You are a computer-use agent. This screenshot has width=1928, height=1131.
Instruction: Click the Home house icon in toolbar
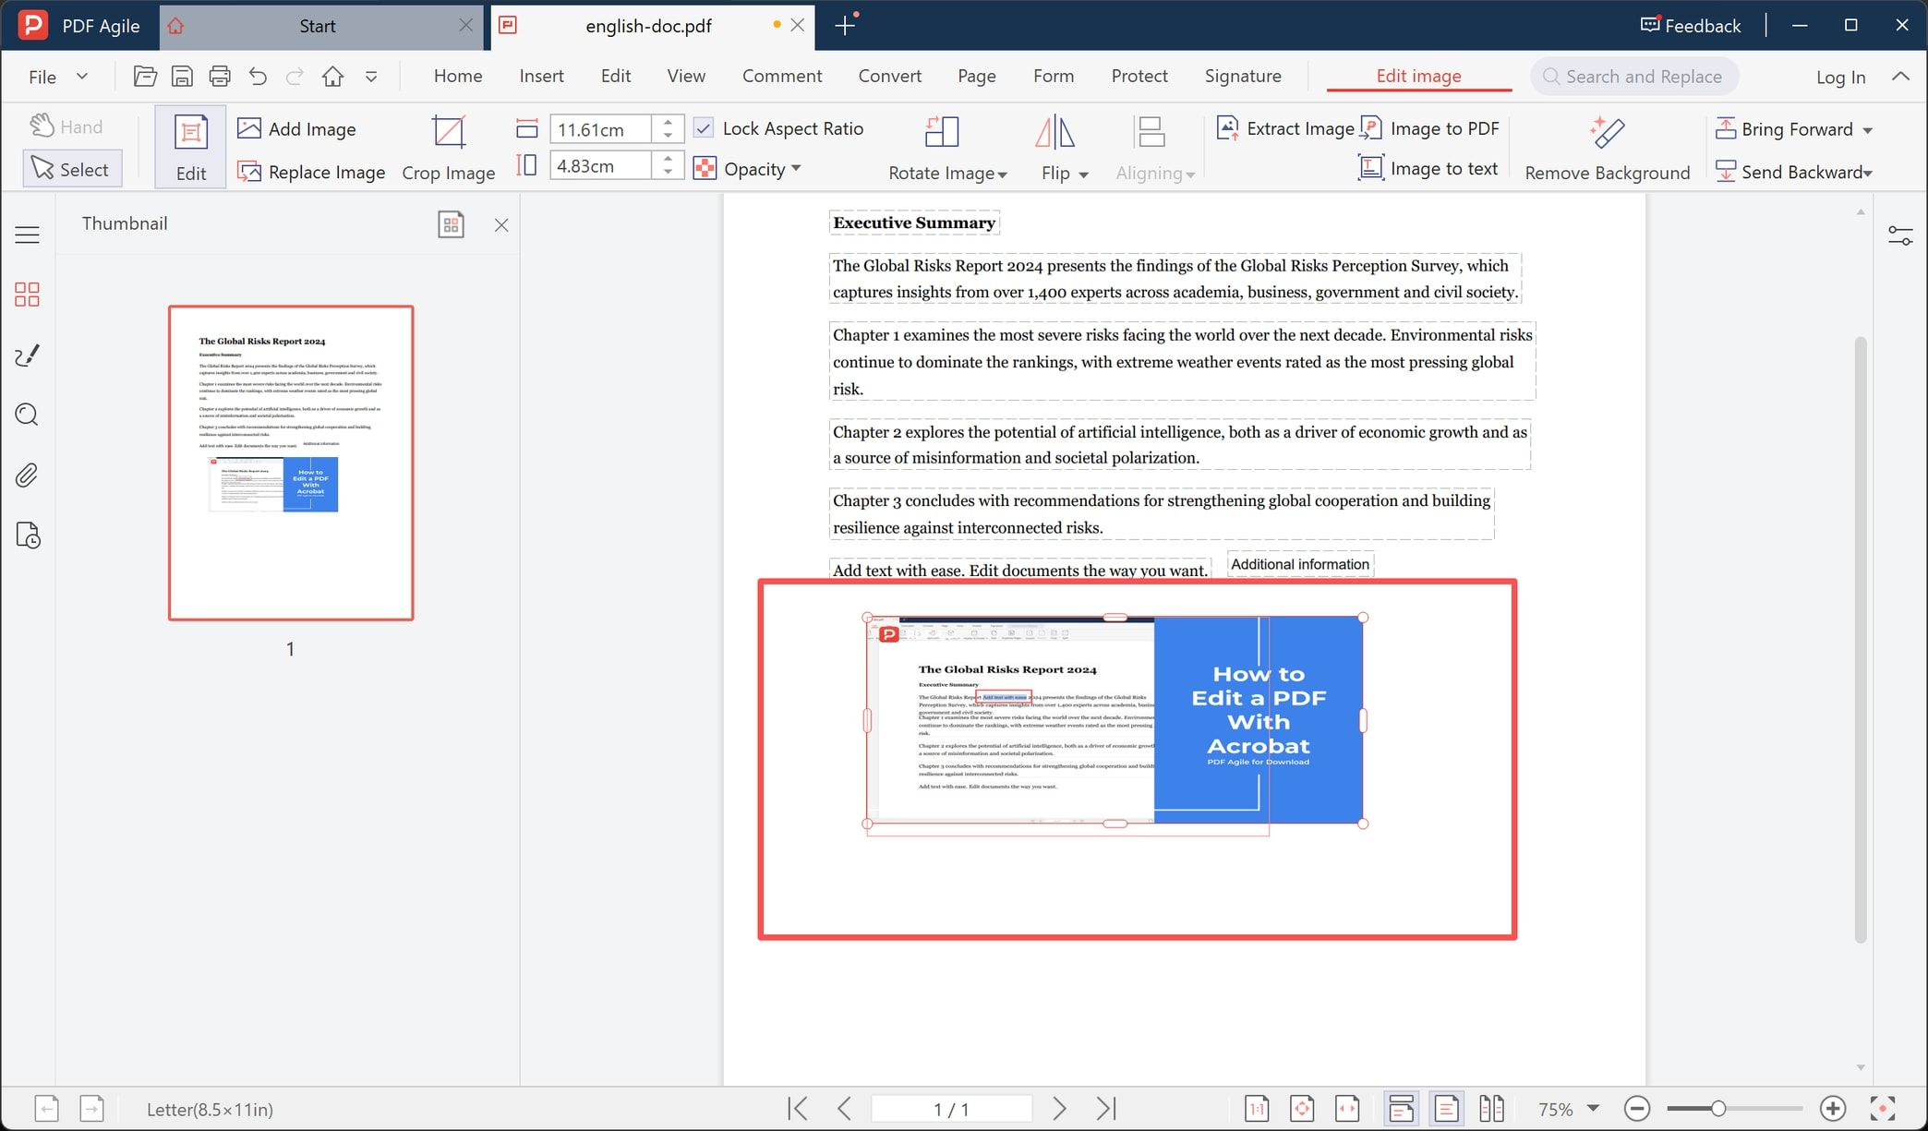332,77
